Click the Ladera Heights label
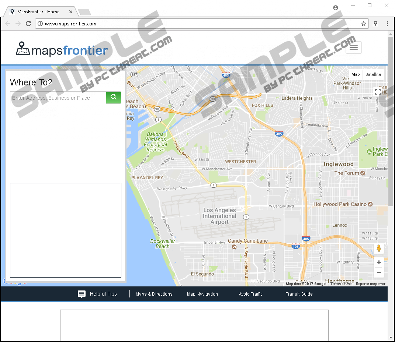395x342 pixels. tap(297, 98)
